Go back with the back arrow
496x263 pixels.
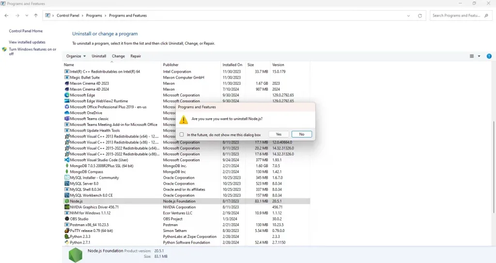pos(7,15)
